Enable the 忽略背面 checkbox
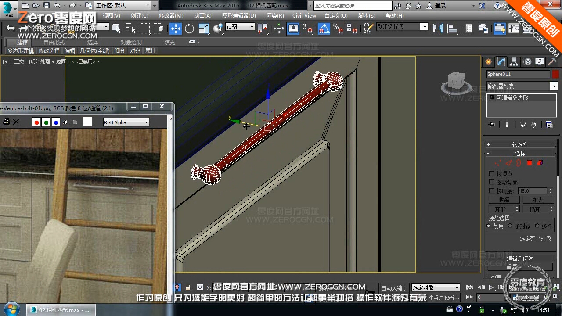 click(x=491, y=182)
